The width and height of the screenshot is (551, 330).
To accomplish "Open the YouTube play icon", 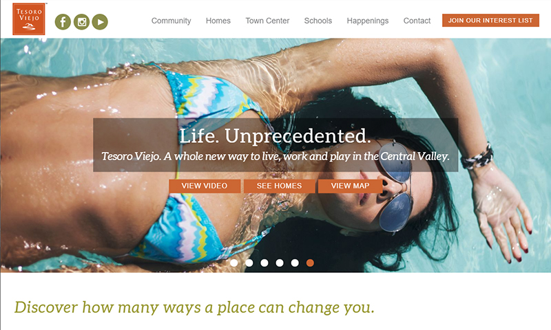I will click(100, 22).
